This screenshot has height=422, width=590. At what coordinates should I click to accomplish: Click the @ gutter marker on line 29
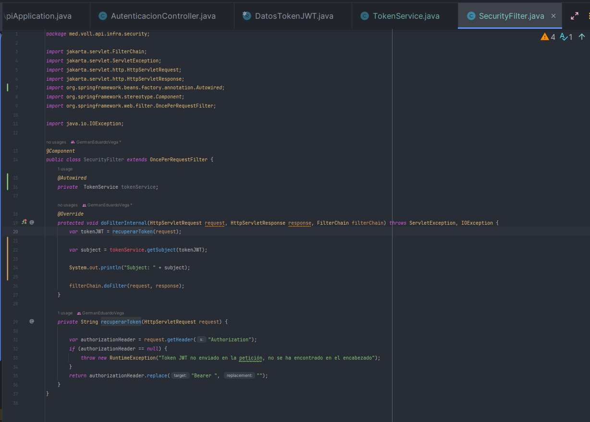click(32, 321)
